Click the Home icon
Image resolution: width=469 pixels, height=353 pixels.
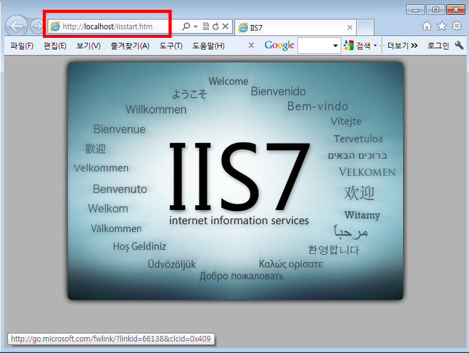click(x=427, y=26)
